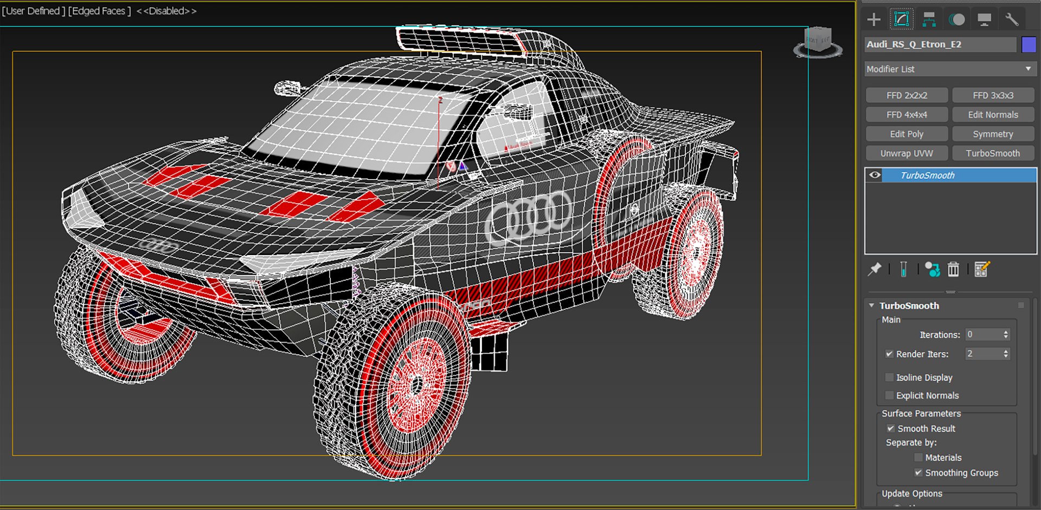Collapse the TurboSmooth rollout
Viewport: 1041px width, 510px height.
click(x=871, y=305)
